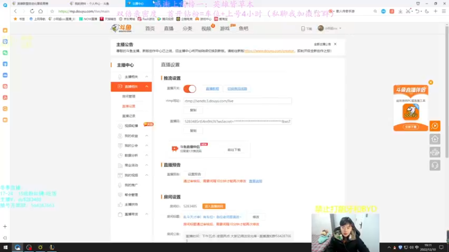
Task: Close the Douyu companion ad with the orange X
Action: tap(430, 82)
